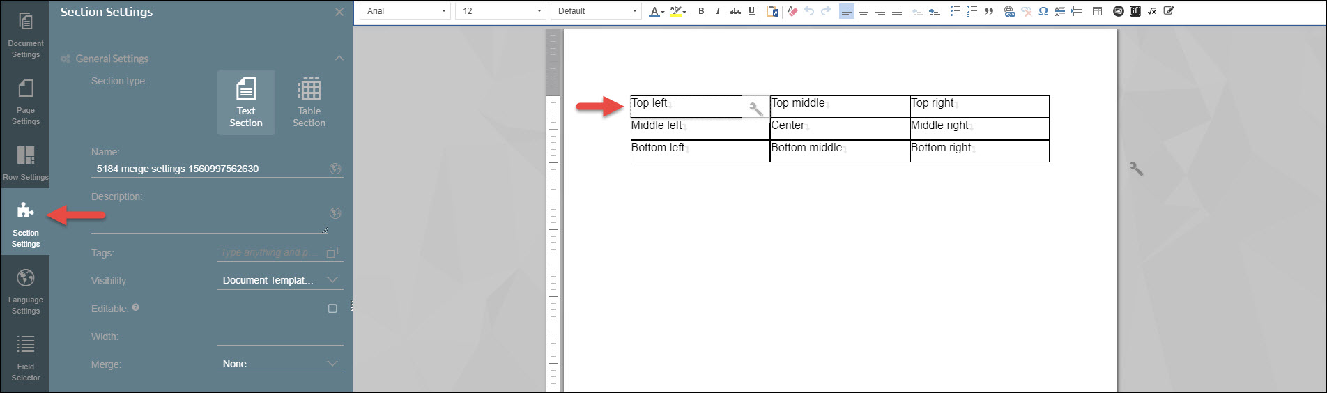
Task: Open the Merge dropdown set to None
Action: click(x=279, y=364)
